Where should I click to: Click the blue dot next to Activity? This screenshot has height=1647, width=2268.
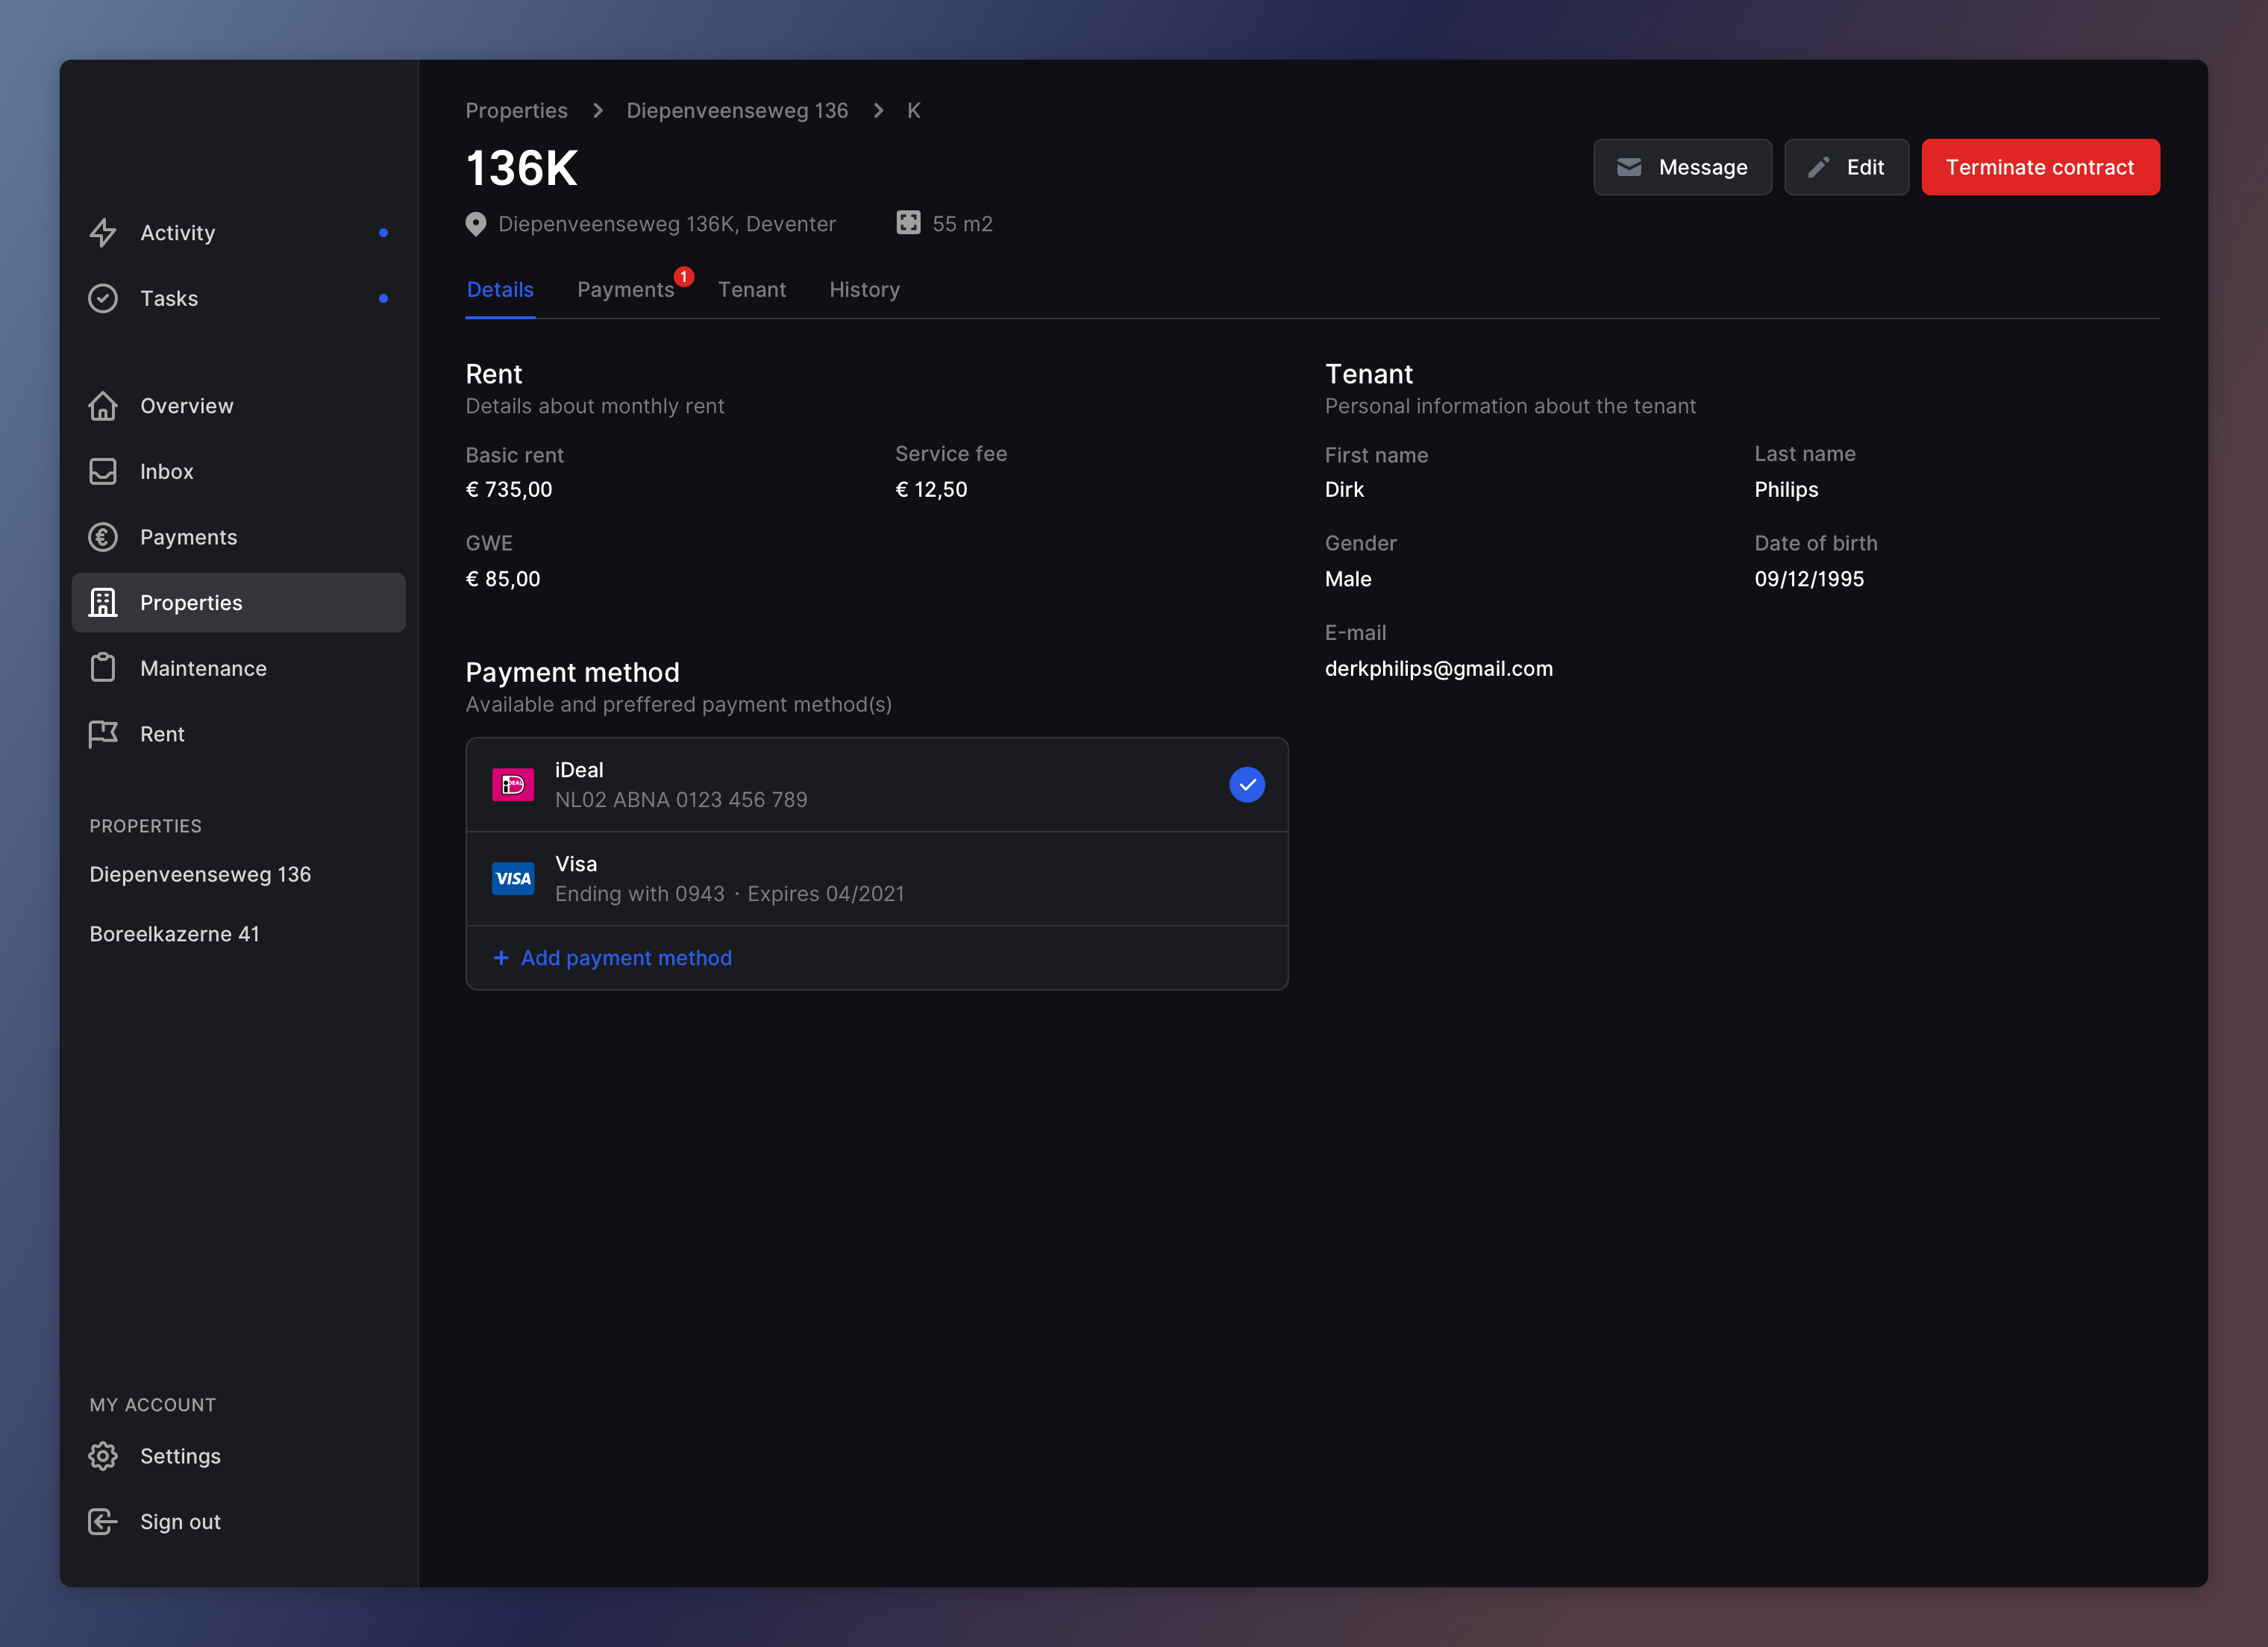(383, 233)
